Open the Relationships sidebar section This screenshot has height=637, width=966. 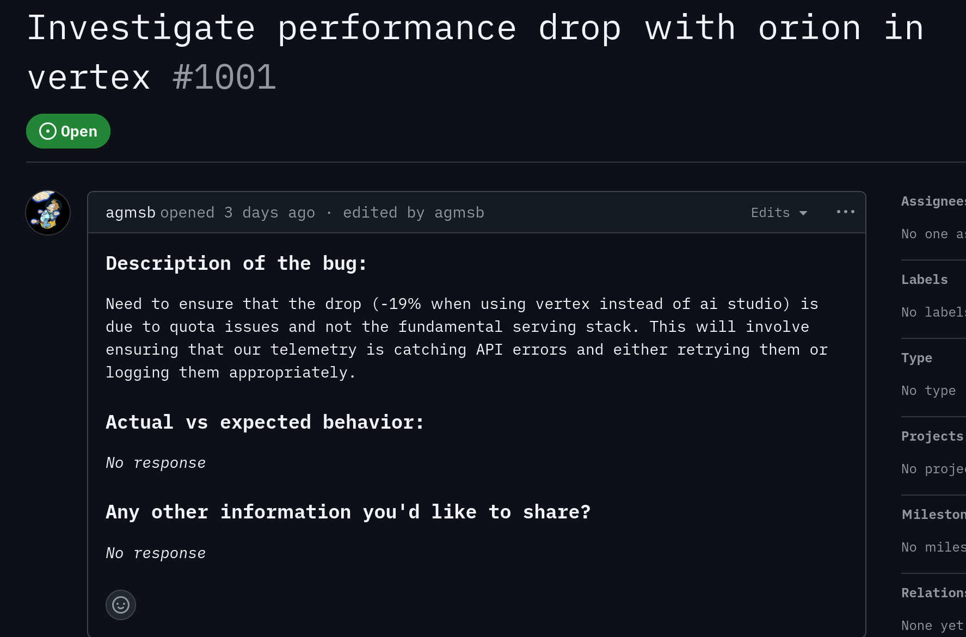(933, 593)
